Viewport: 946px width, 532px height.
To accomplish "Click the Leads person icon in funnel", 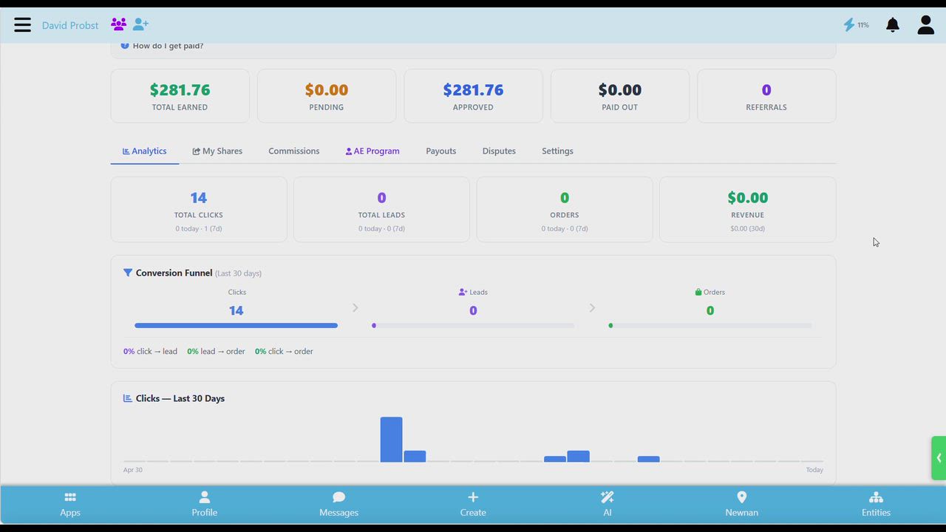I will click(463, 292).
